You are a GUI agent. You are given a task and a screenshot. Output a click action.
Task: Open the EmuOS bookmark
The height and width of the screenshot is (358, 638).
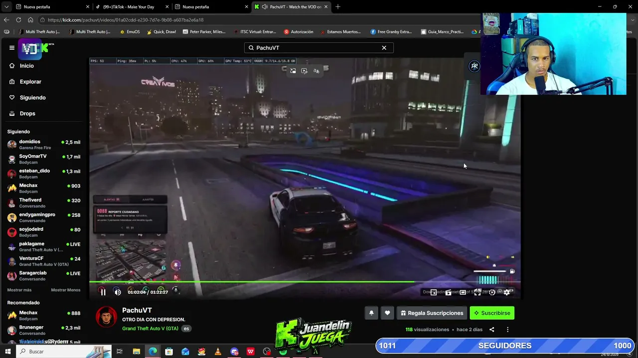[130, 32]
